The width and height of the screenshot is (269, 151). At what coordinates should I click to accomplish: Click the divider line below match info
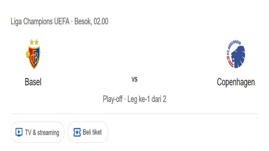(134, 114)
